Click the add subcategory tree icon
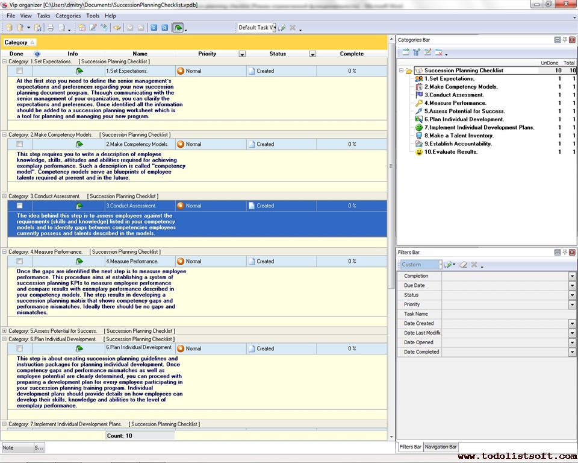This screenshot has height=463, width=578. [416, 52]
